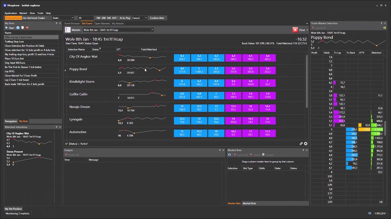Switch to the My Results tab
This screenshot has width=391, height=219.
(x=118, y=23)
